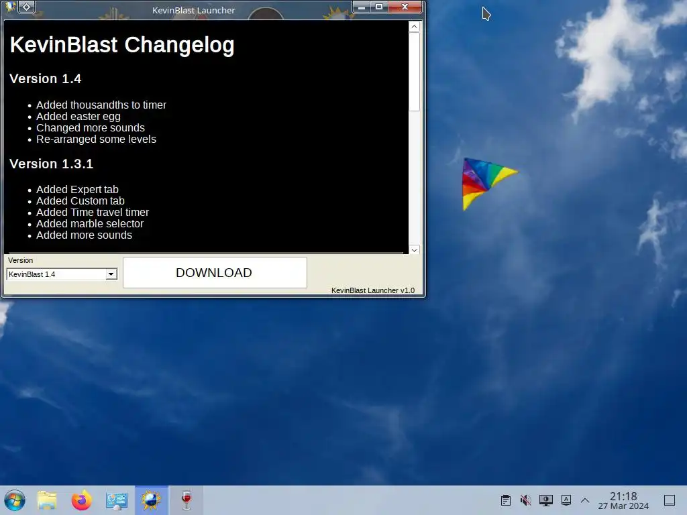
Task: Close the KevinBlast Launcher window
Action: point(405,7)
